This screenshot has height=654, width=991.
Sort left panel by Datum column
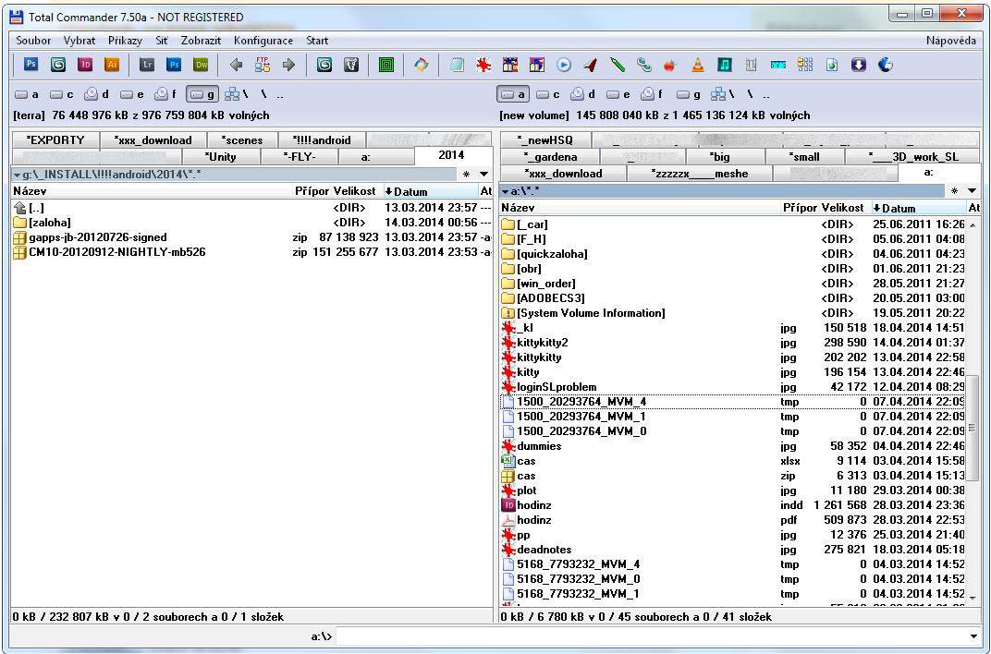(430, 191)
